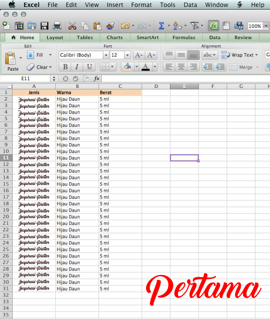
Task: Click the Name Box showing E11
Action: click(x=25, y=79)
